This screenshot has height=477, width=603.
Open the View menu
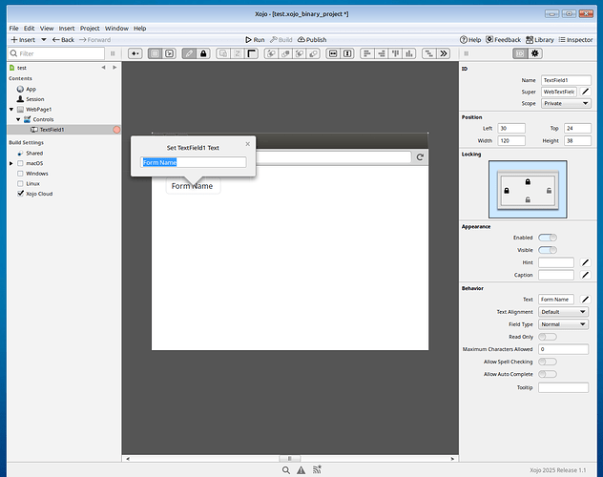tap(47, 28)
